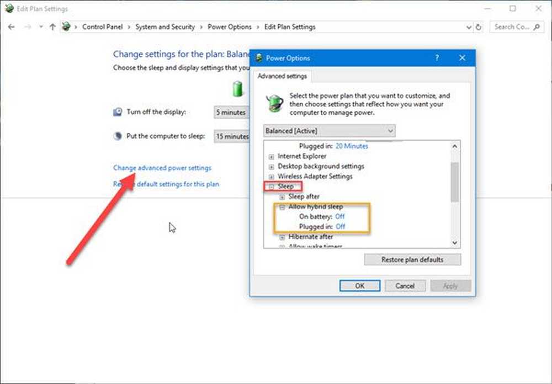The height and width of the screenshot is (384, 552).
Task: Click the search magnifier icon
Action: [x=537, y=26]
